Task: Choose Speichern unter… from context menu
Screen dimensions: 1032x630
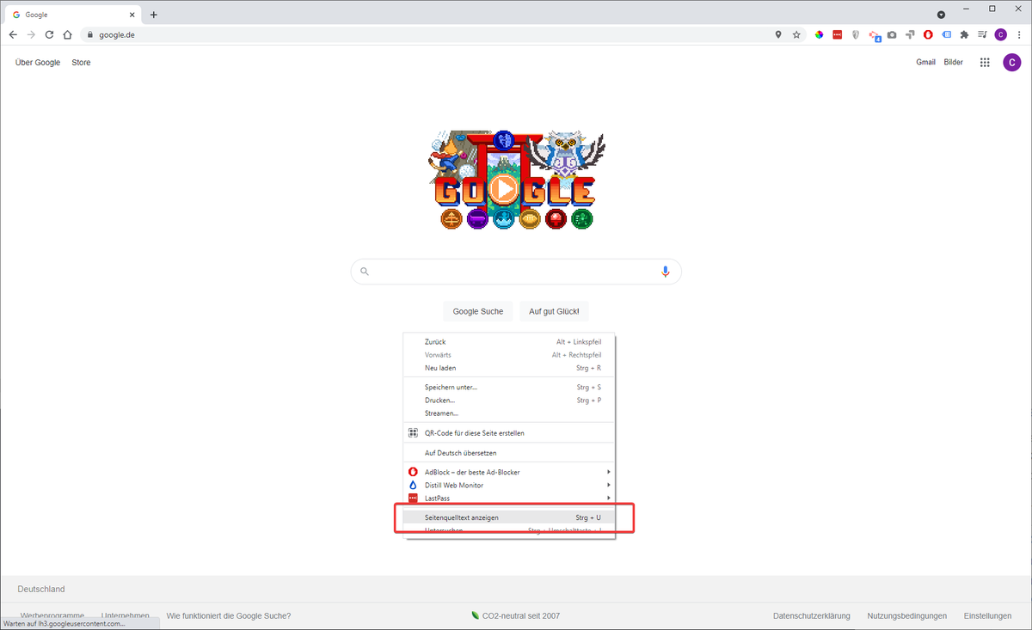Action: click(x=509, y=387)
